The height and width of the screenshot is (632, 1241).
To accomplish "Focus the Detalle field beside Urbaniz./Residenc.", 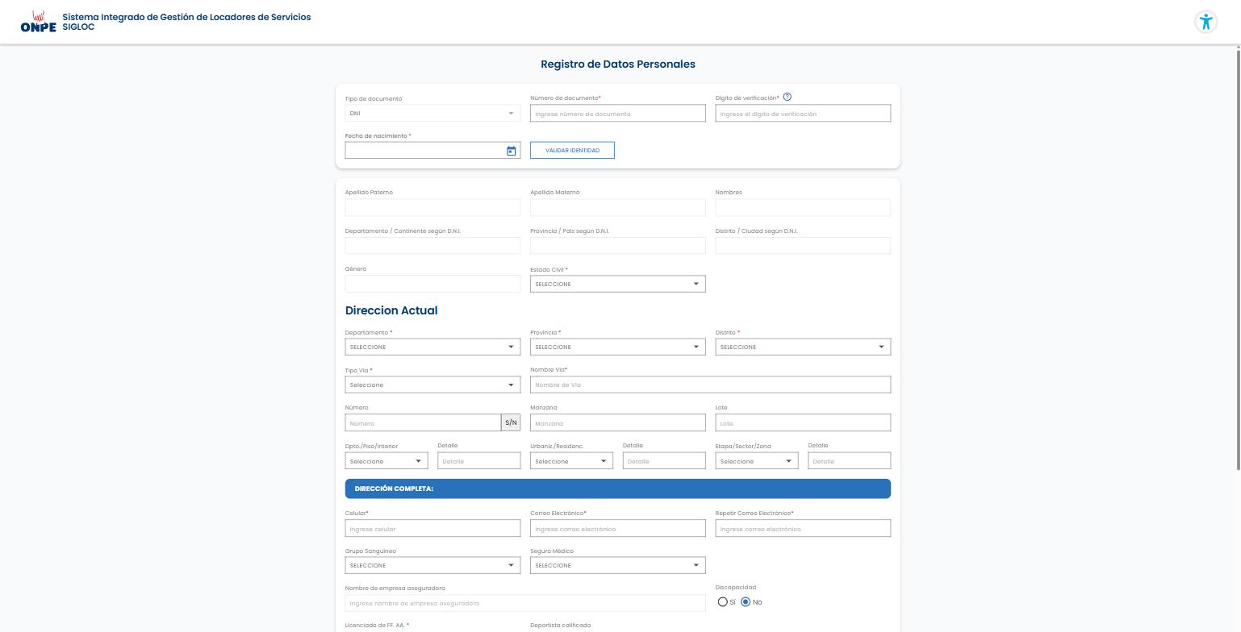I will (664, 461).
